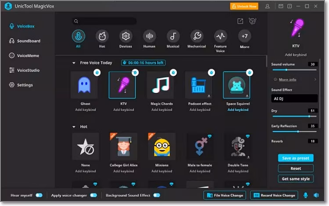Click the timer badge on Ghost card
The width and height of the screenshot is (329, 206).
pos(97,72)
